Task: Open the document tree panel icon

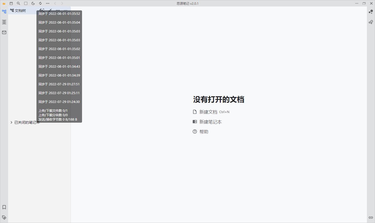Action: (x=4, y=12)
